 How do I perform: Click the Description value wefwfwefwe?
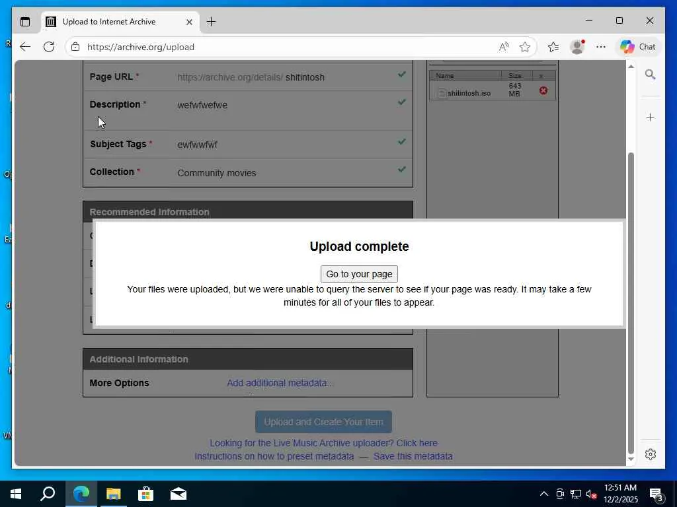(x=202, y=105)
